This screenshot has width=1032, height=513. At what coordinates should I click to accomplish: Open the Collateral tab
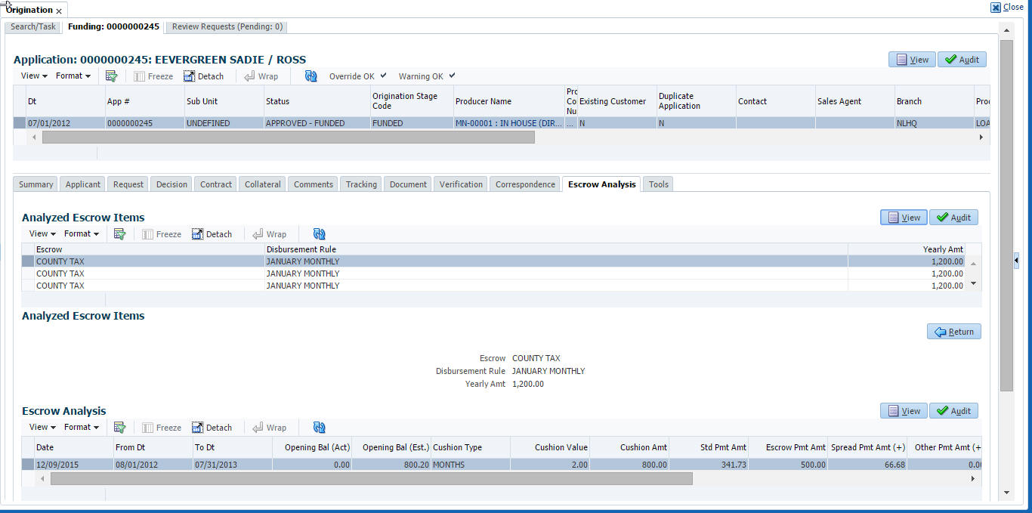click(263, 184)
